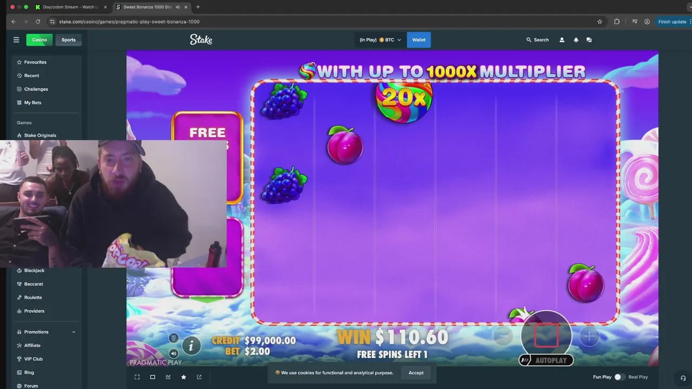Open Favourites in sidebar
Image resolution: width=692 pixels, height=389 pixels.
[x=35, y=62]
